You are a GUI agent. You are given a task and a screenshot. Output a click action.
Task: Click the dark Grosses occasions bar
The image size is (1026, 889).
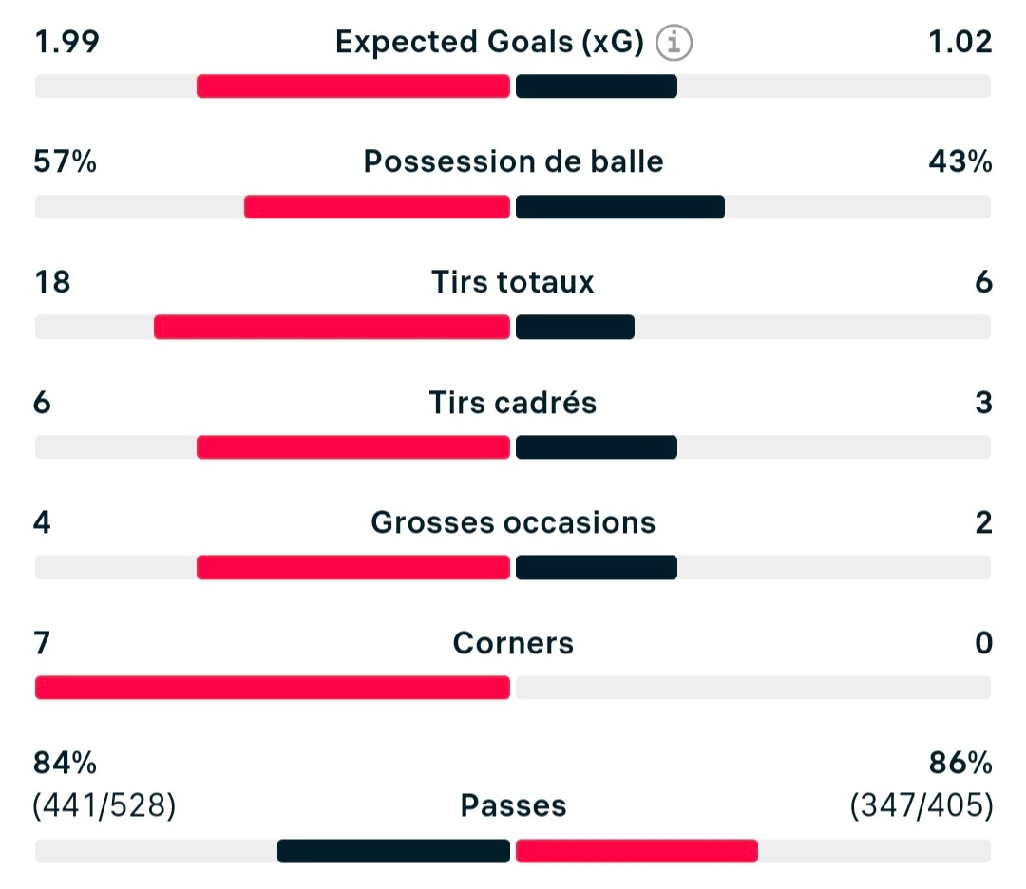[596, 568]
